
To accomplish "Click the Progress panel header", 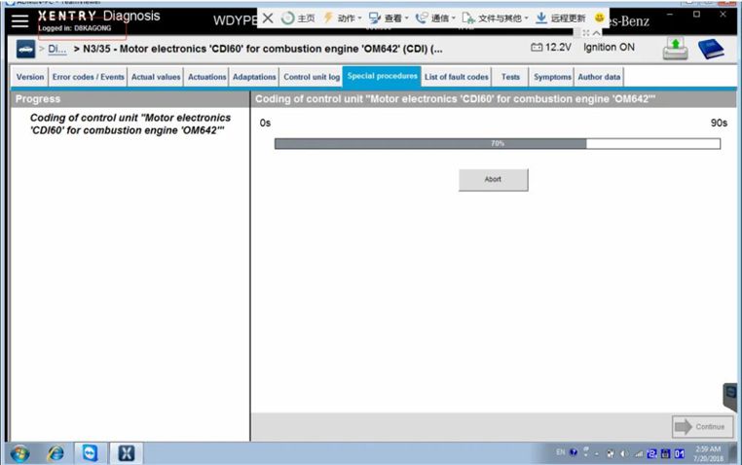I will tap(130, 99).
